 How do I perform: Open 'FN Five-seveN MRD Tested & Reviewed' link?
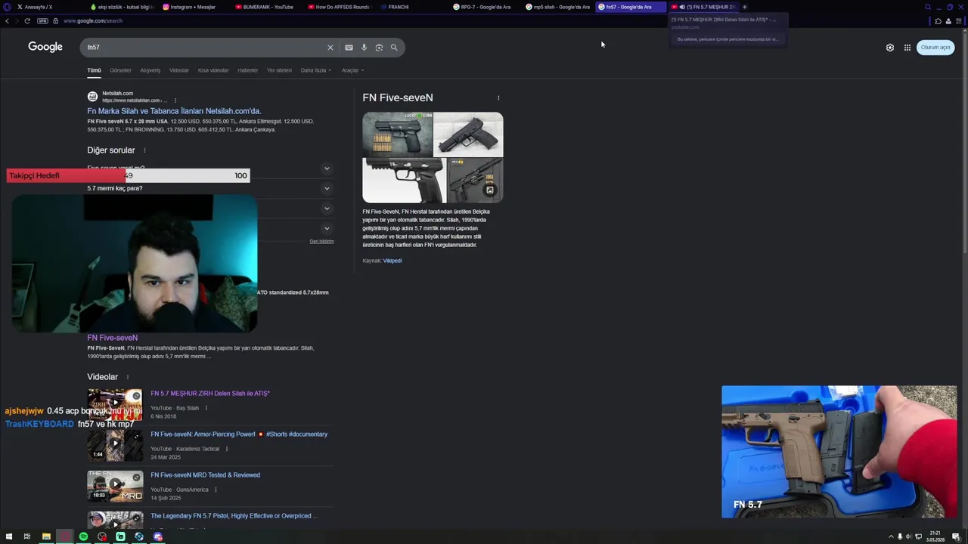pos(205,475)
